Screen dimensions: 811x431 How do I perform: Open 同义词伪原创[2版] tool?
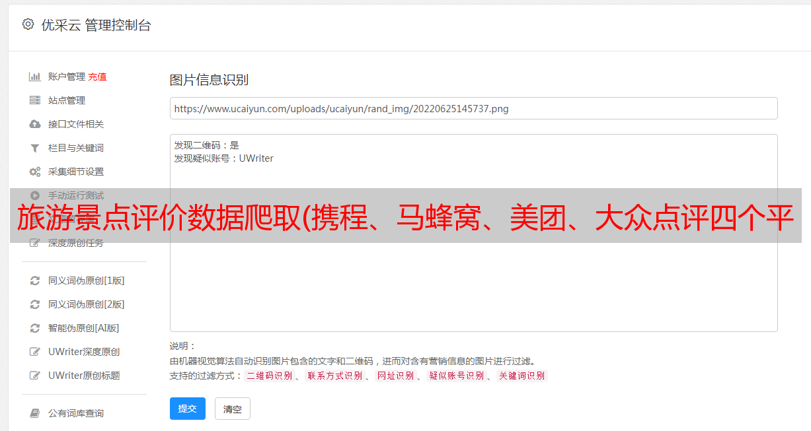tap(87, 304)
